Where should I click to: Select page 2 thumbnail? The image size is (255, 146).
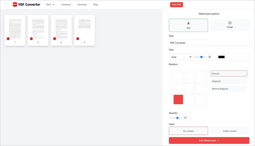click(x=38, y=30)
